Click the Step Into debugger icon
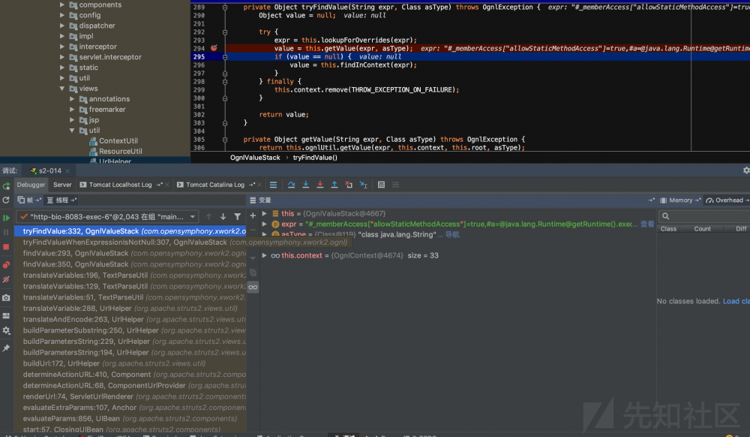The image size is (750, 437). [x=305, y=185]
